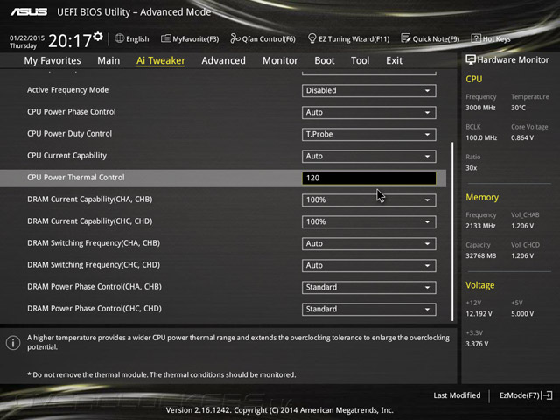Click the Ratio 30x value

point(471,167)
